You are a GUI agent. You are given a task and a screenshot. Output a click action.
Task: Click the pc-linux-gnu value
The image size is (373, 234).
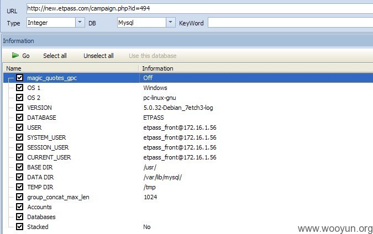pyautogui.click(x=160, y=98)
